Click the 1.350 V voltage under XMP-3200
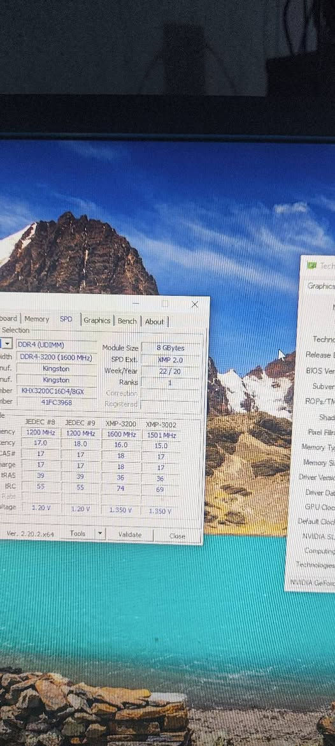This screenshot has width=335, height=746. pyautogui.click(x=121, y=509)
